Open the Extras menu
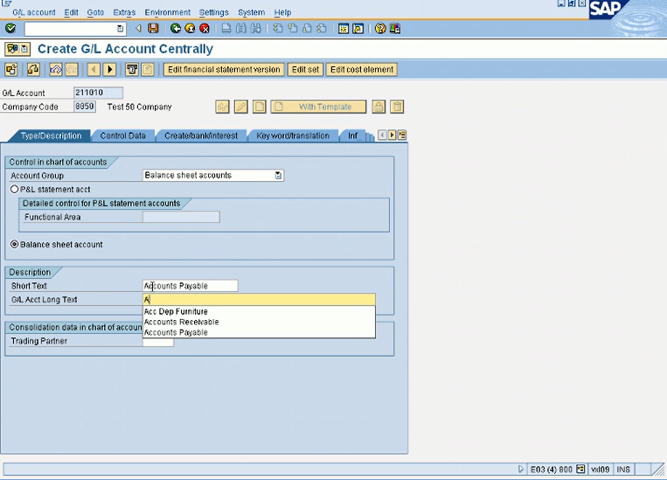The width and height of the screenshot is (667, 480). (124, 12)
